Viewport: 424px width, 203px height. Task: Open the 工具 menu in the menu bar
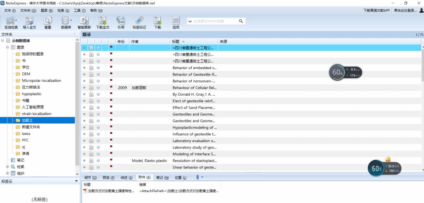click(77, 10)
